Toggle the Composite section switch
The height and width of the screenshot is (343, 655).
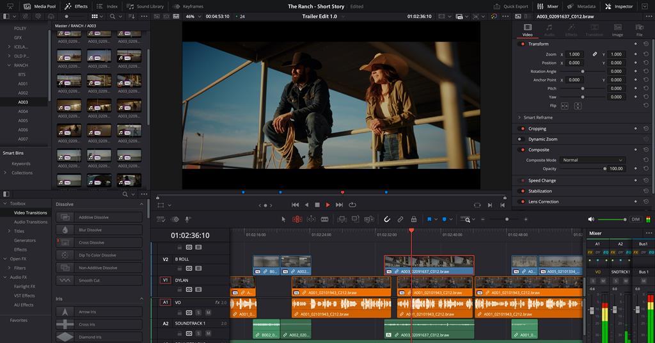[x=521, y=150]
